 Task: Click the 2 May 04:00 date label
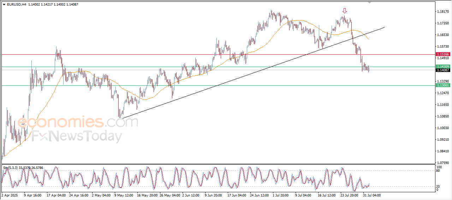point(101,195)
